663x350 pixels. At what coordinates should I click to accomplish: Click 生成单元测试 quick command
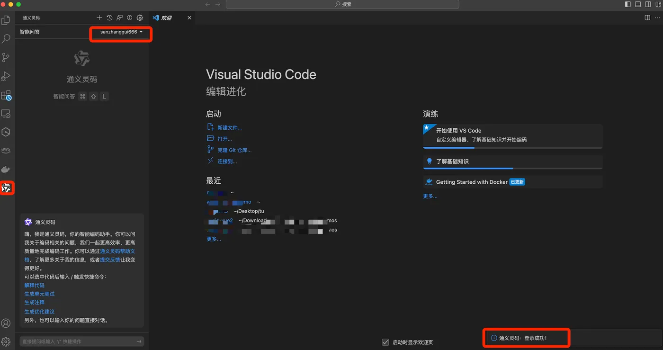39,294
